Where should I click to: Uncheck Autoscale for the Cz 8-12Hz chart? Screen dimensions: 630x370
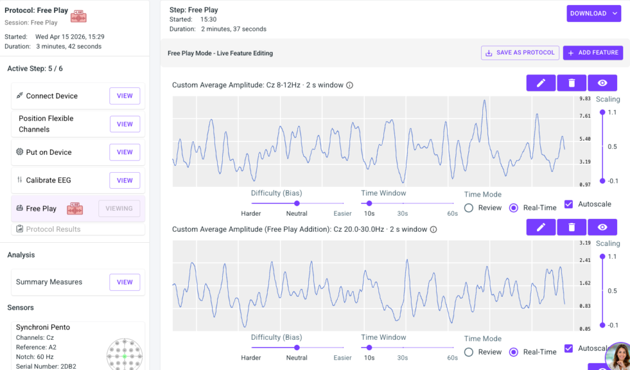(568, 204)
